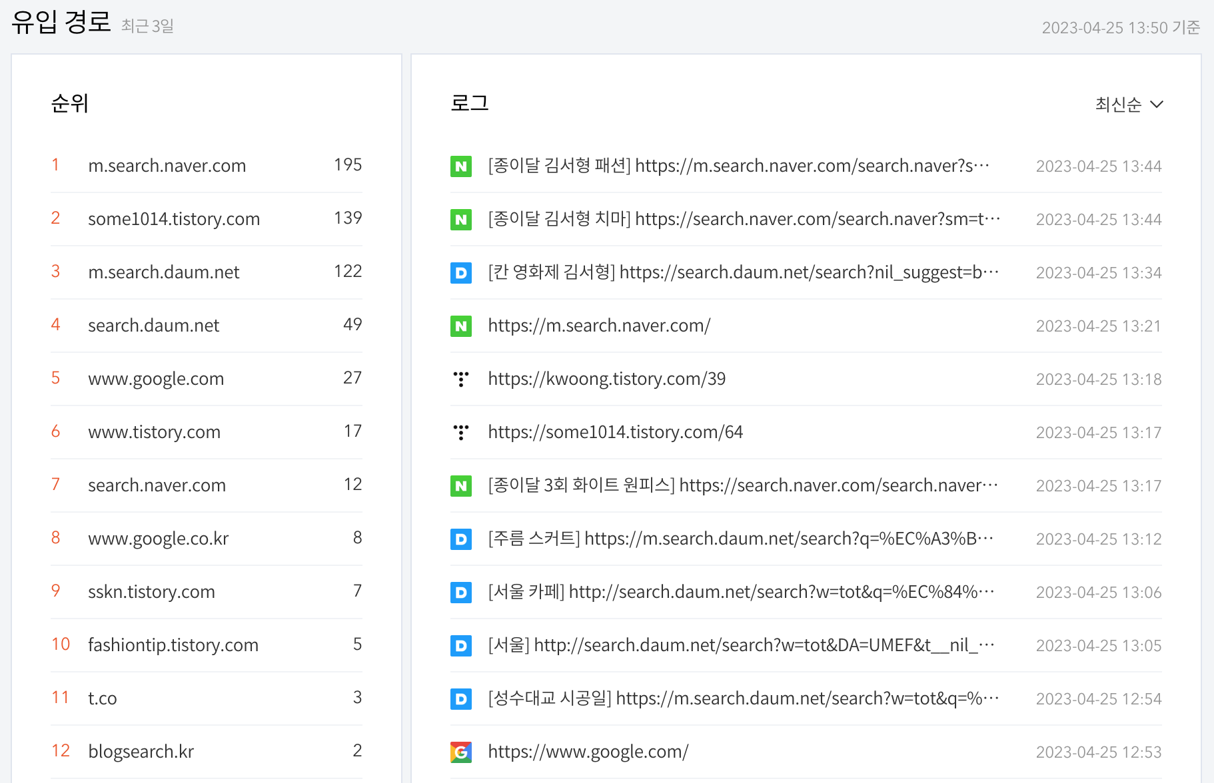The height and width of the screenshot is (783, 1214).
Task: Open https://kwoong.tistory.com/39 link
Action: pos(607,379)
